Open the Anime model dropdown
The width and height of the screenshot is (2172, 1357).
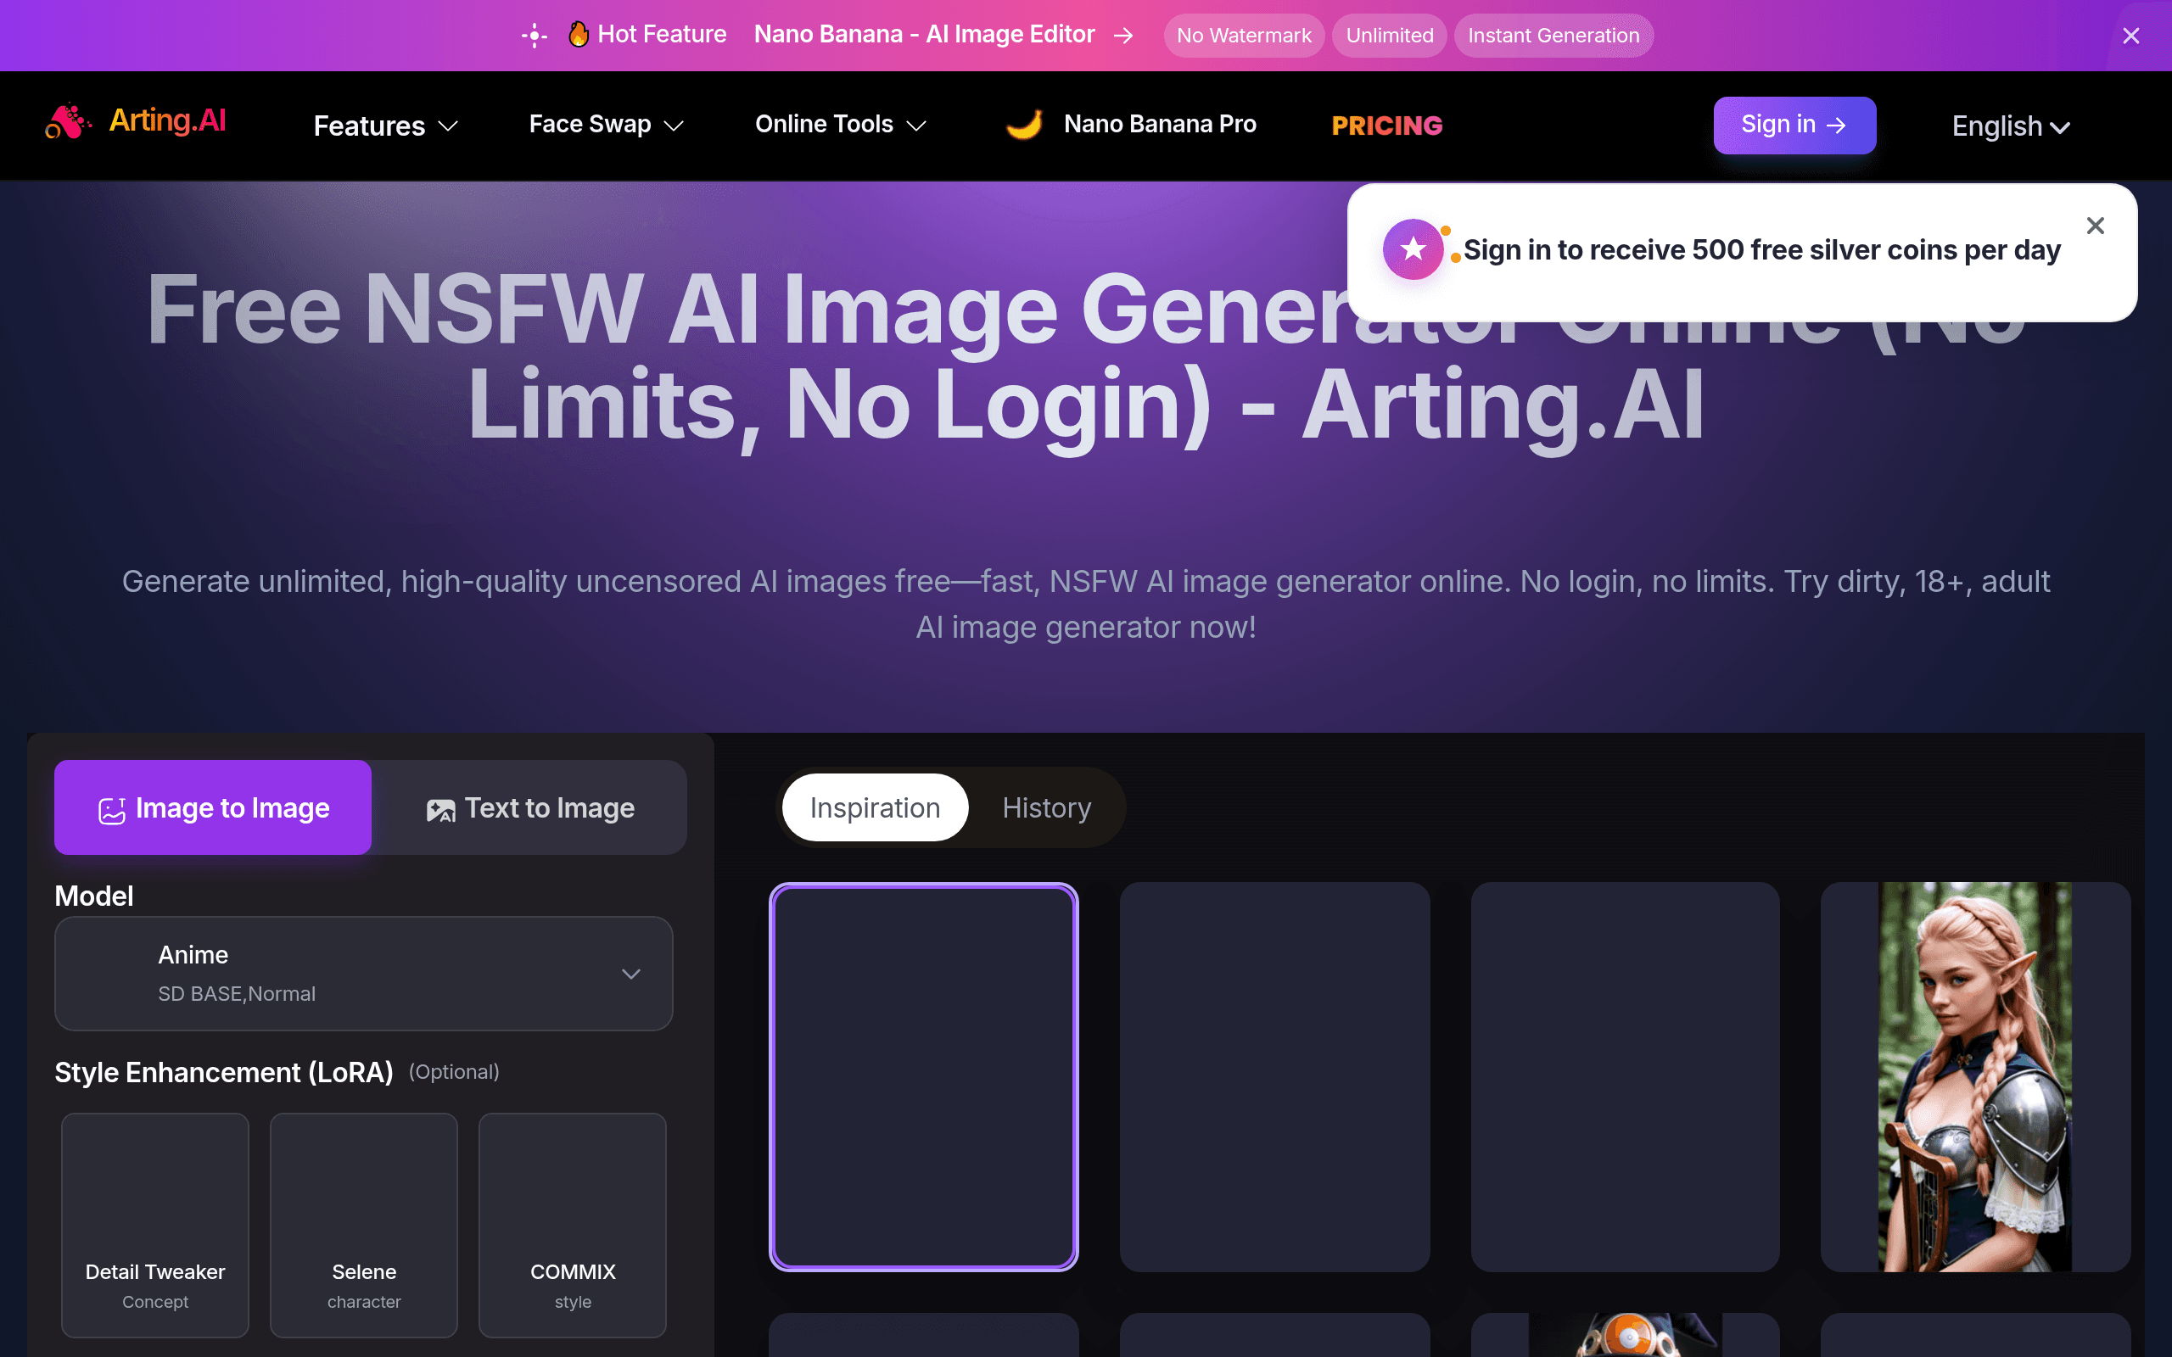pos(363,973)
